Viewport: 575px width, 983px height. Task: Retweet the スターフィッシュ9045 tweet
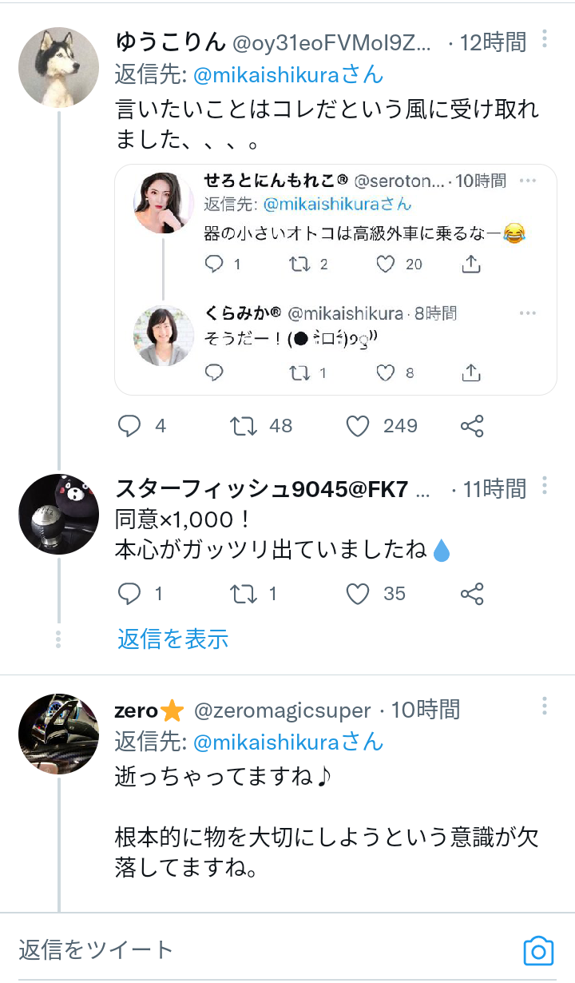(243, 594)
